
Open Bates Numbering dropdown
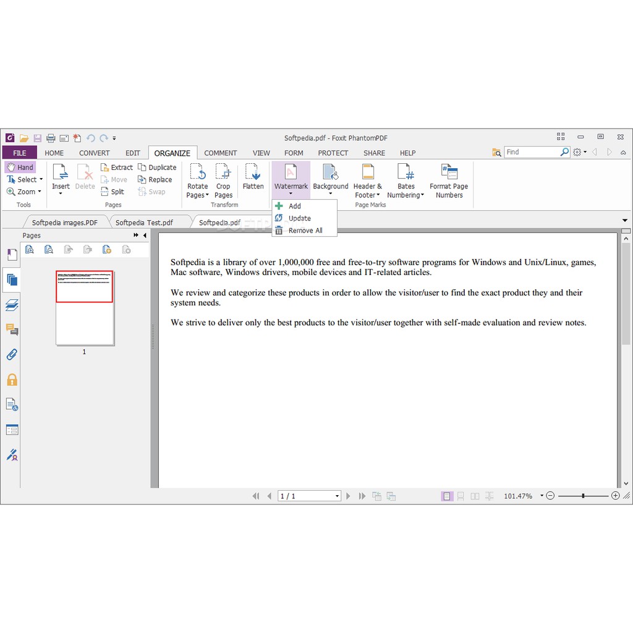406,181
